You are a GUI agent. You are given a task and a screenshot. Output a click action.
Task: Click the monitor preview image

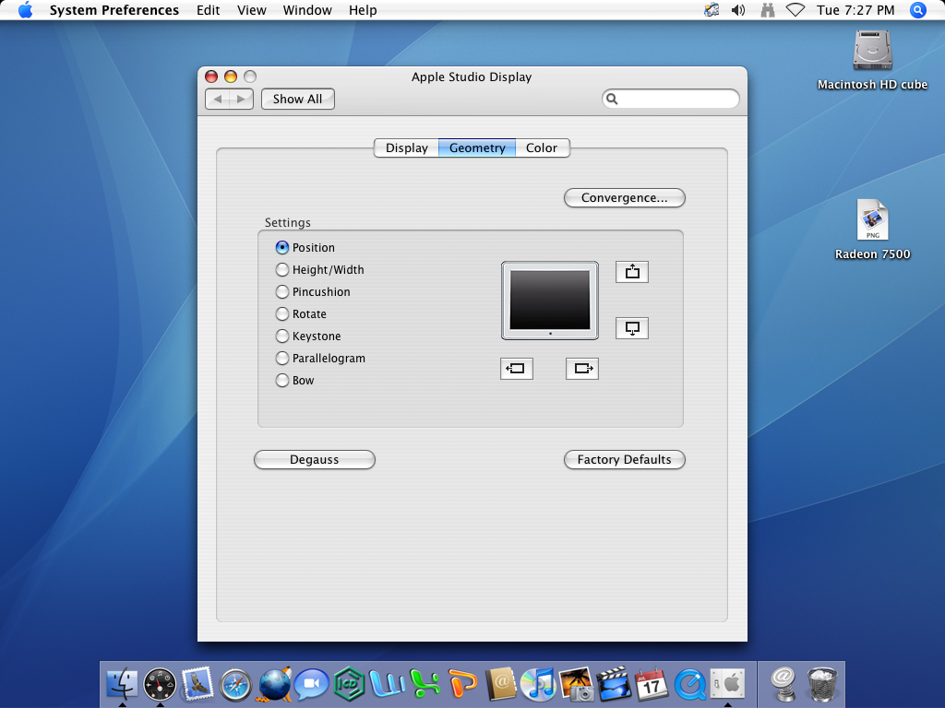(550, 301)
